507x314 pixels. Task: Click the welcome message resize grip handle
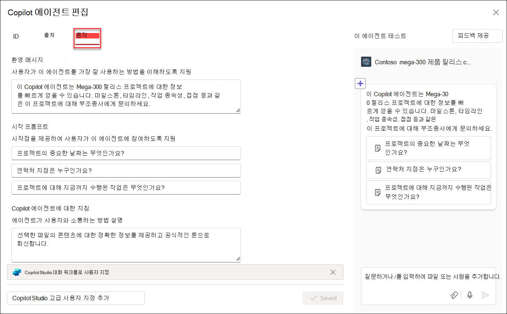238,110
